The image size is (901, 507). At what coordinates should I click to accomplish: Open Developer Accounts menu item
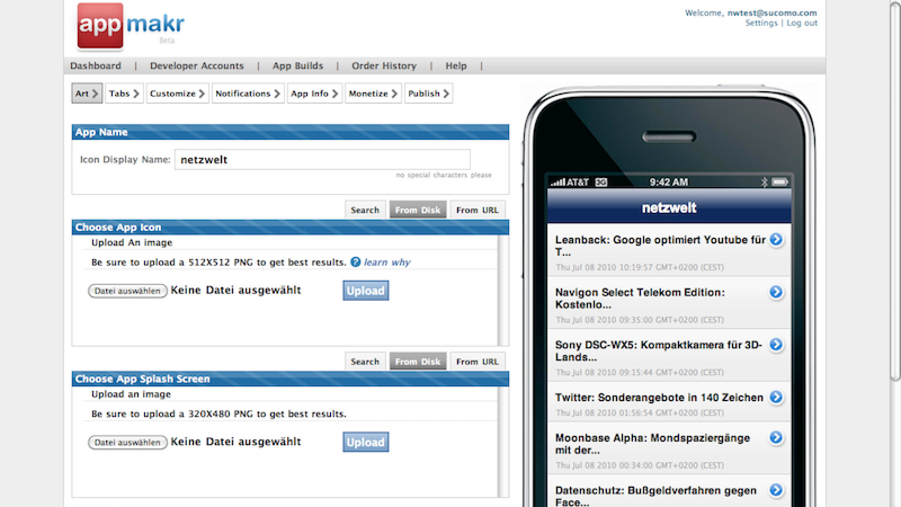pyautogui.click(x=197, y=66)
